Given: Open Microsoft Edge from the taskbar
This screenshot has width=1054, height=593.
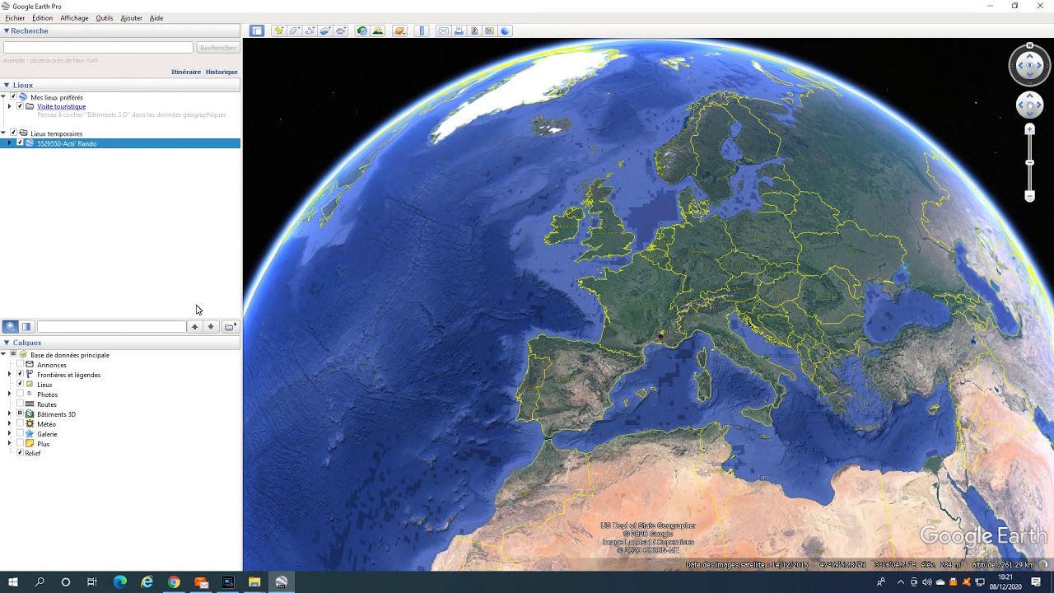Looking at the screenshot, I should (120, 582).
